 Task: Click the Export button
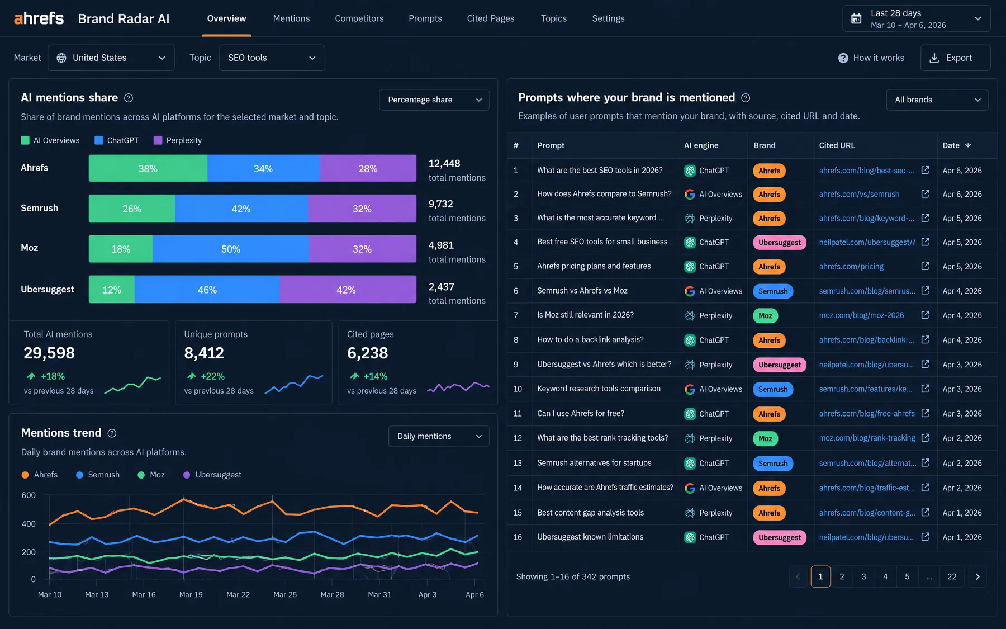pos(955,58)
